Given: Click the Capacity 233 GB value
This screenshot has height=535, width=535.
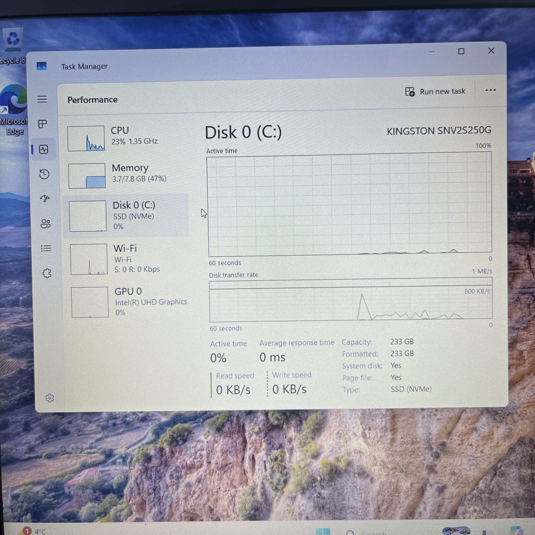Looking at the screenshot, I should (x=402, y=342).
